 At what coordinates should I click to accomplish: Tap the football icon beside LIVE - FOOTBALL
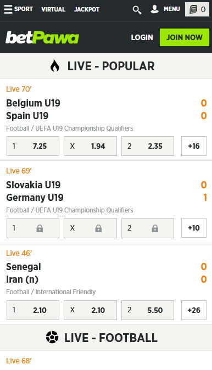tap(52, 337)
